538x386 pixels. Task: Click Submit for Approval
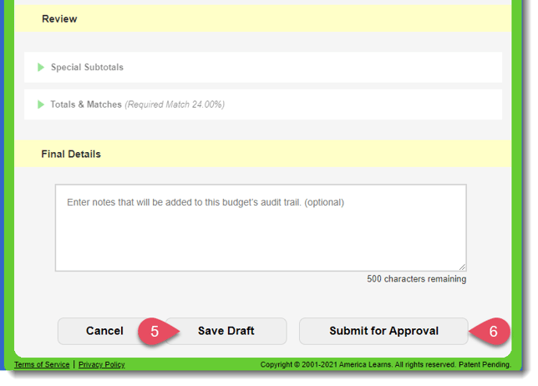point(383,331)
